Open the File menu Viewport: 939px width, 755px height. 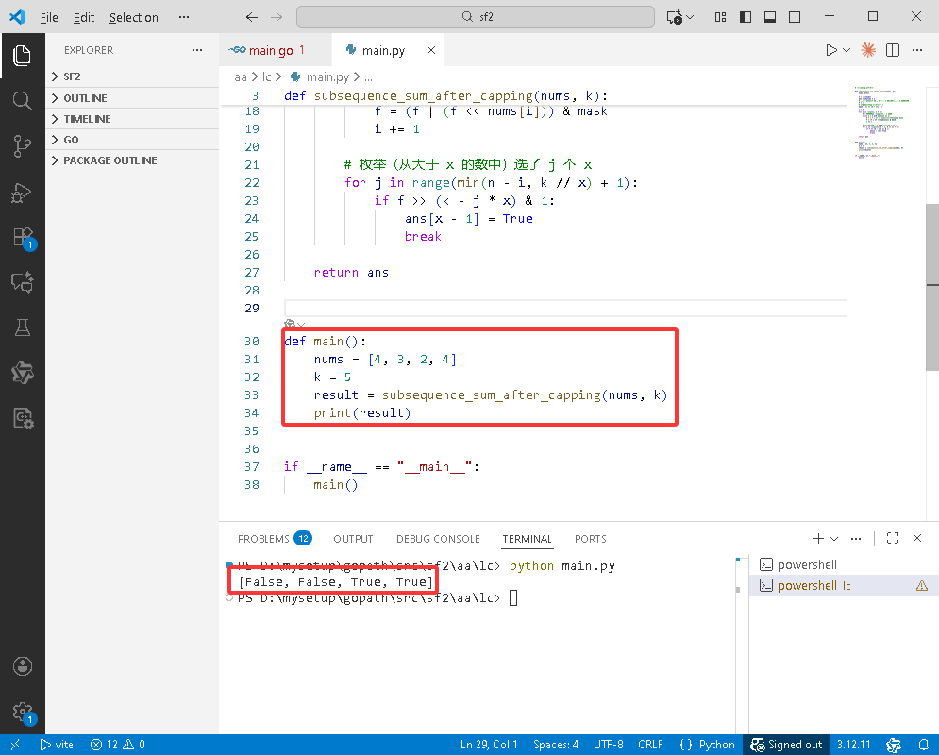49,17
